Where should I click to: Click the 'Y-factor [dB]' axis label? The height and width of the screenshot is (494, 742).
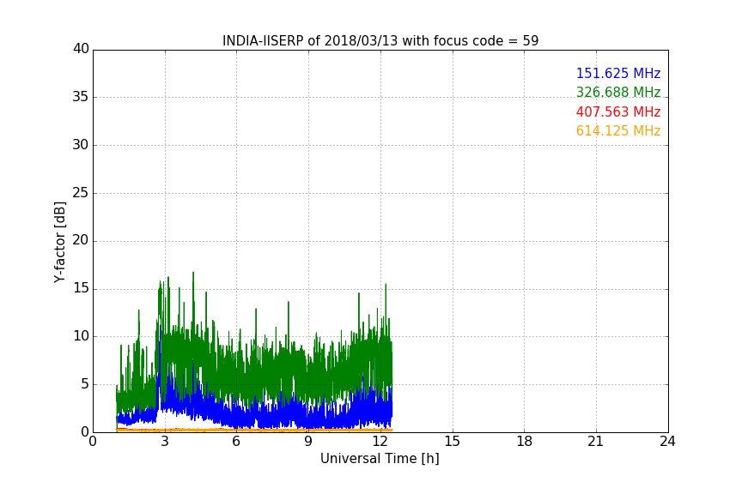point(59,242)
